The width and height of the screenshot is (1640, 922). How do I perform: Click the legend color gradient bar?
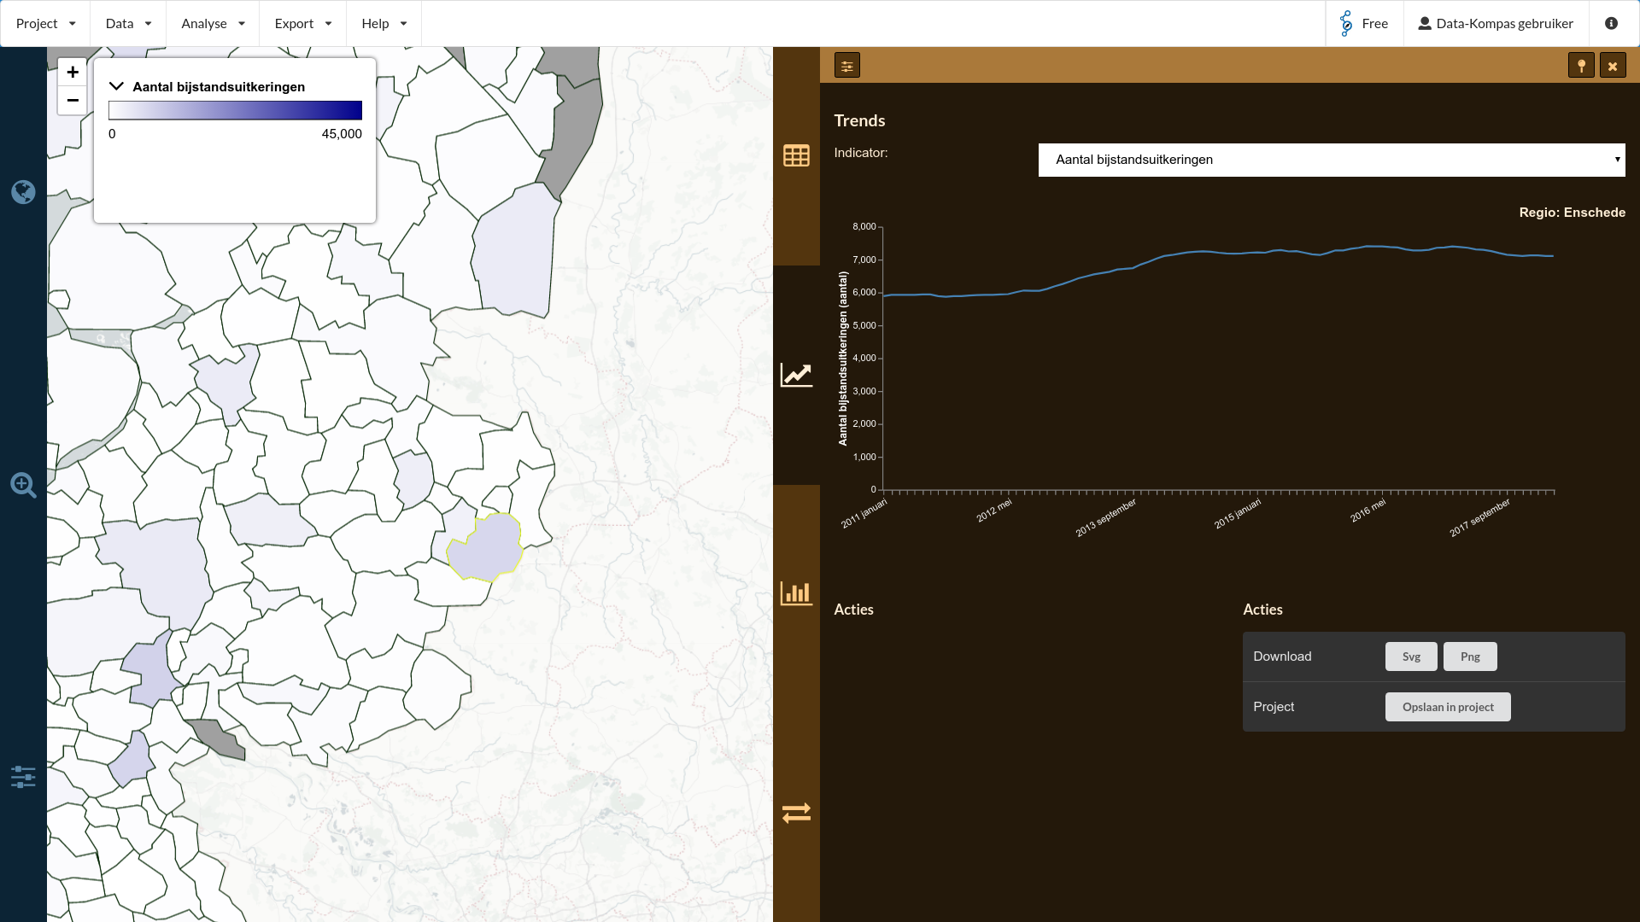tap(235, 110)
